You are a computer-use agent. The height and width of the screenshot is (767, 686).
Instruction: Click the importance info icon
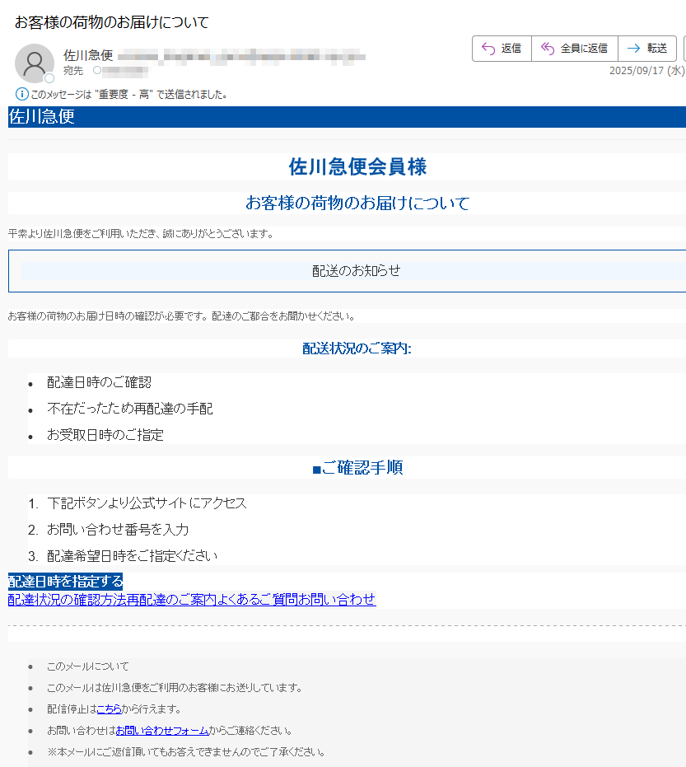pyautogui.click(x=22, y=94)
